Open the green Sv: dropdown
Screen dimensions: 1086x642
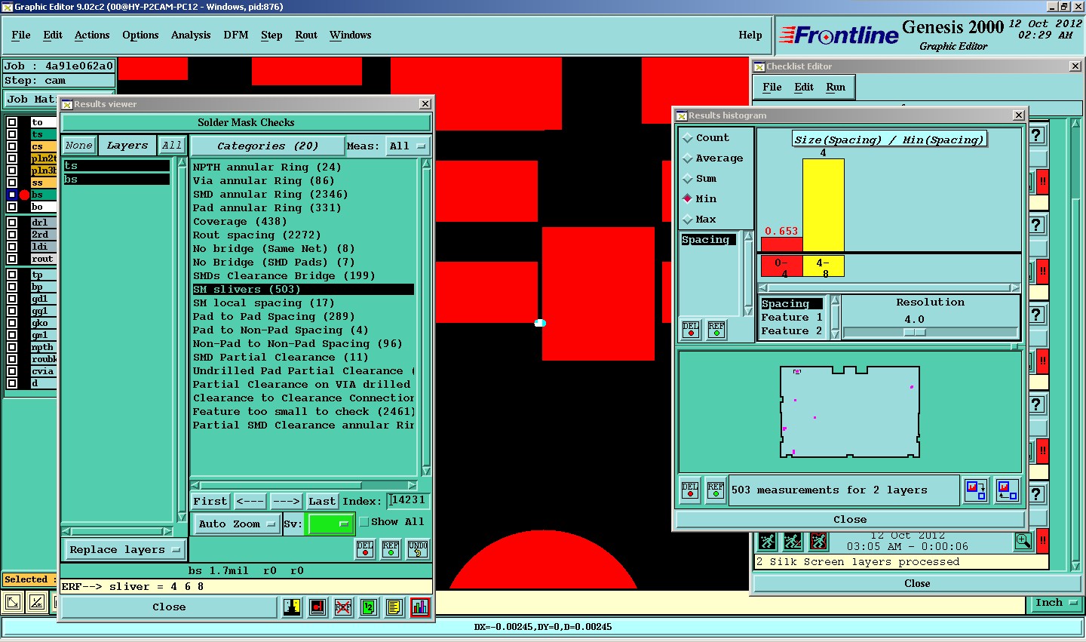[330, 524]
